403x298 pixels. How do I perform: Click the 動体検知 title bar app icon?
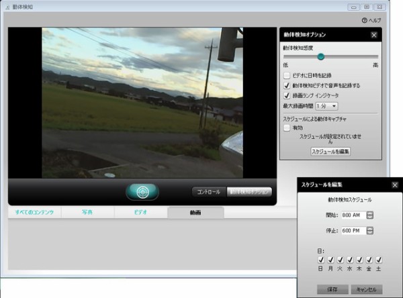point(7,7)
